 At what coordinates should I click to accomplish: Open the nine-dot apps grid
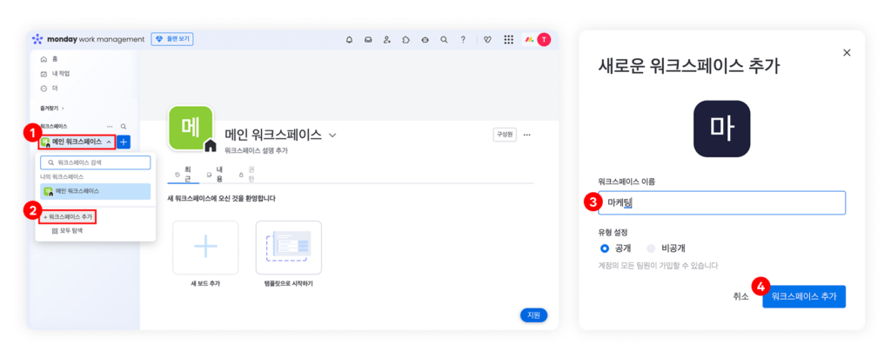tap(508, 39)
